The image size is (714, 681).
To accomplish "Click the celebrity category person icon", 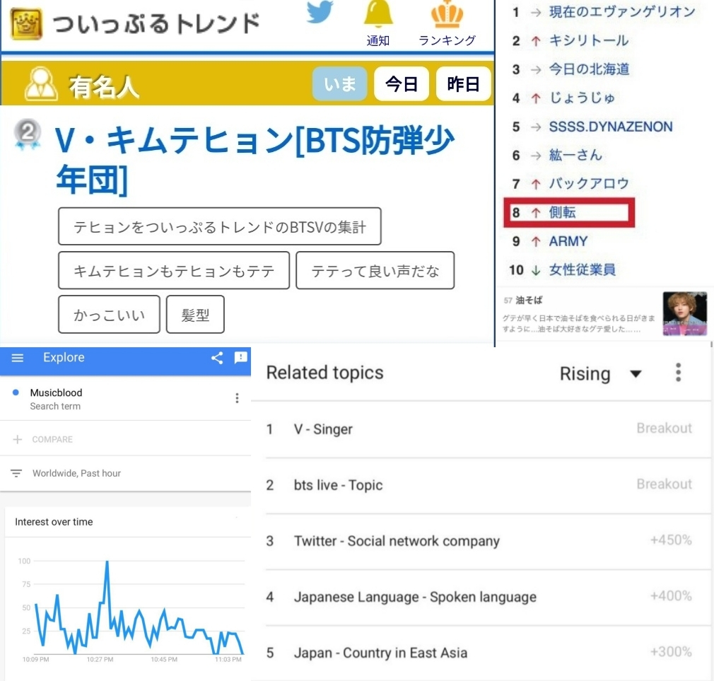I will tap(41, 85).
